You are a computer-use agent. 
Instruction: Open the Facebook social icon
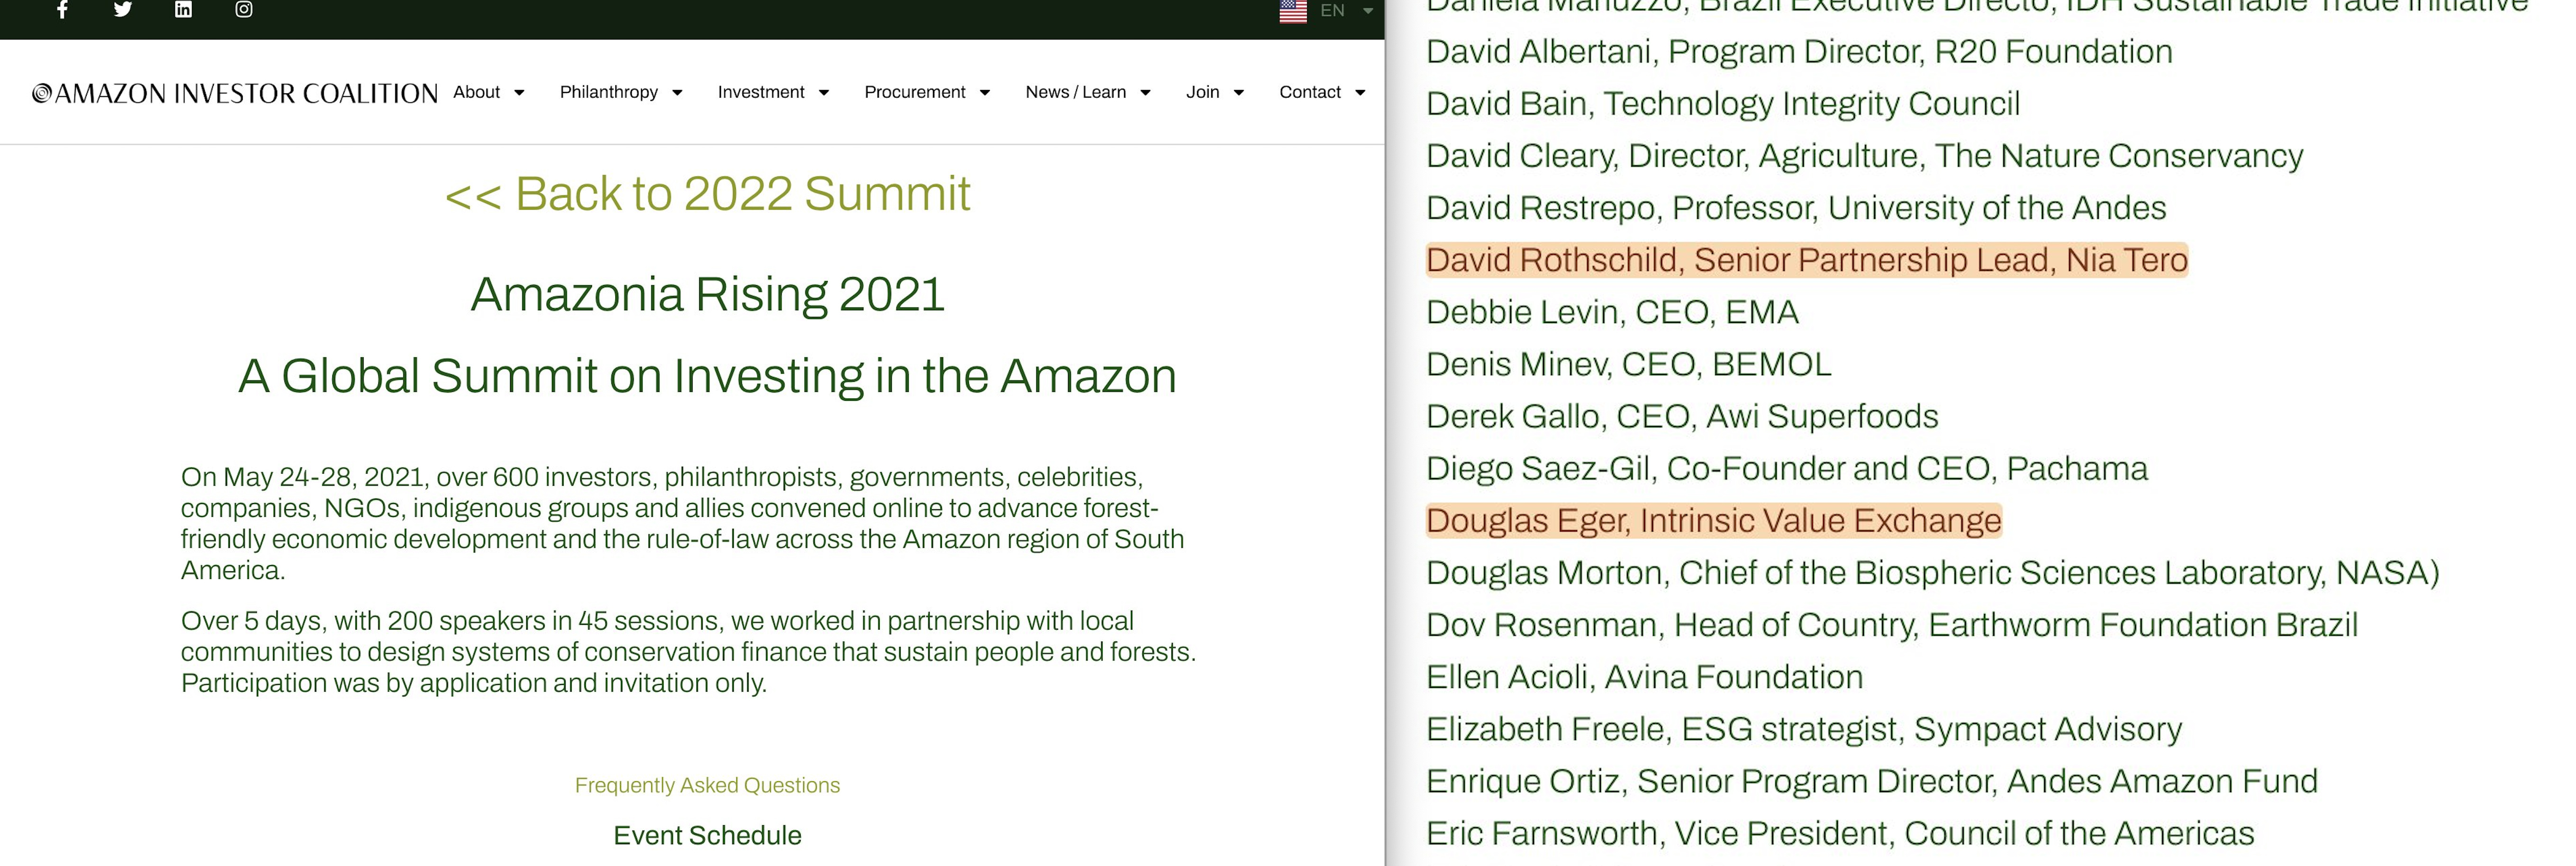point(62,10)
